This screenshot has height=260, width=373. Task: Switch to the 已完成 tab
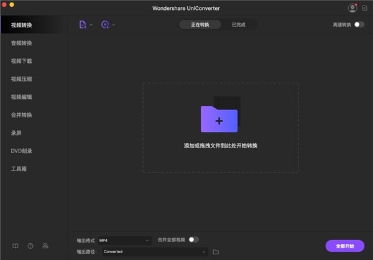[x=238, y=25]
